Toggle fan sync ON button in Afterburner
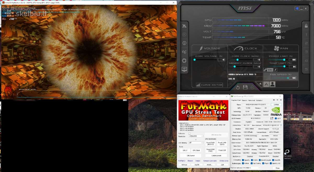314x172 pixels. pos(270,70)
